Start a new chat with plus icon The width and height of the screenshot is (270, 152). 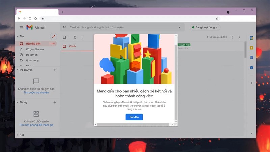[55, 70]
